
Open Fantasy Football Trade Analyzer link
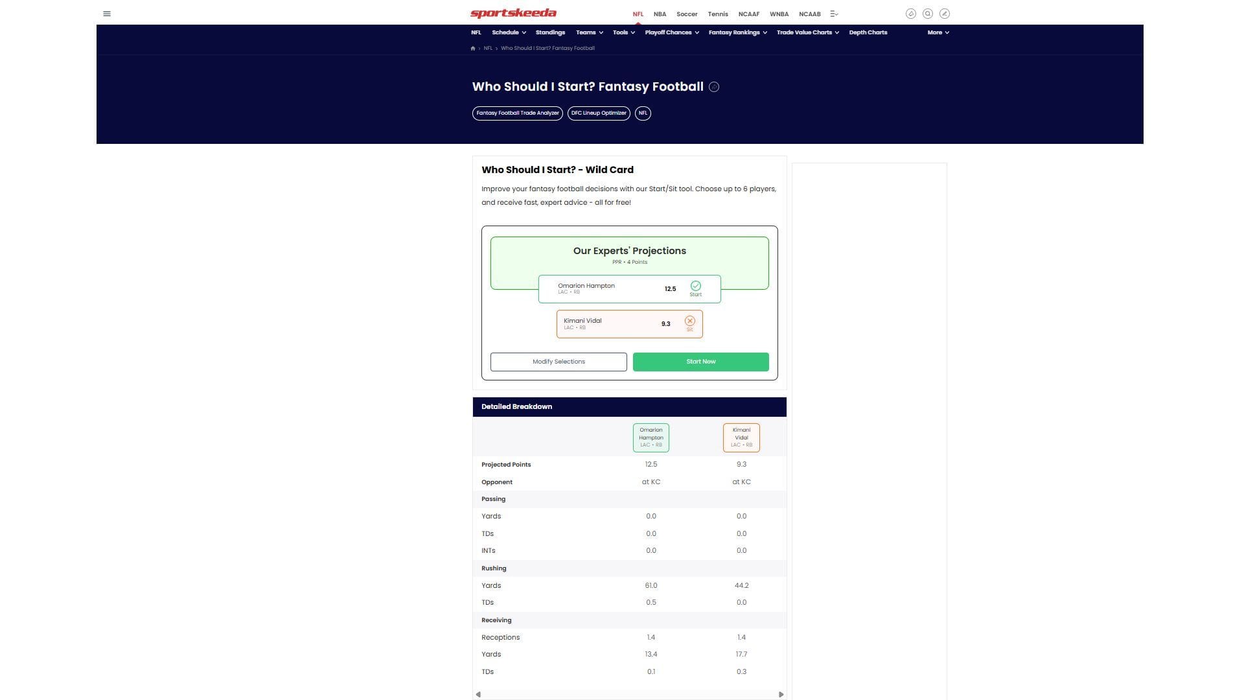517,113
